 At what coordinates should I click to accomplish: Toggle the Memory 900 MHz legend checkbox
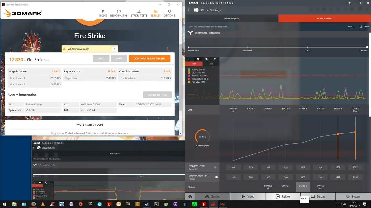(x=189, y=76)
